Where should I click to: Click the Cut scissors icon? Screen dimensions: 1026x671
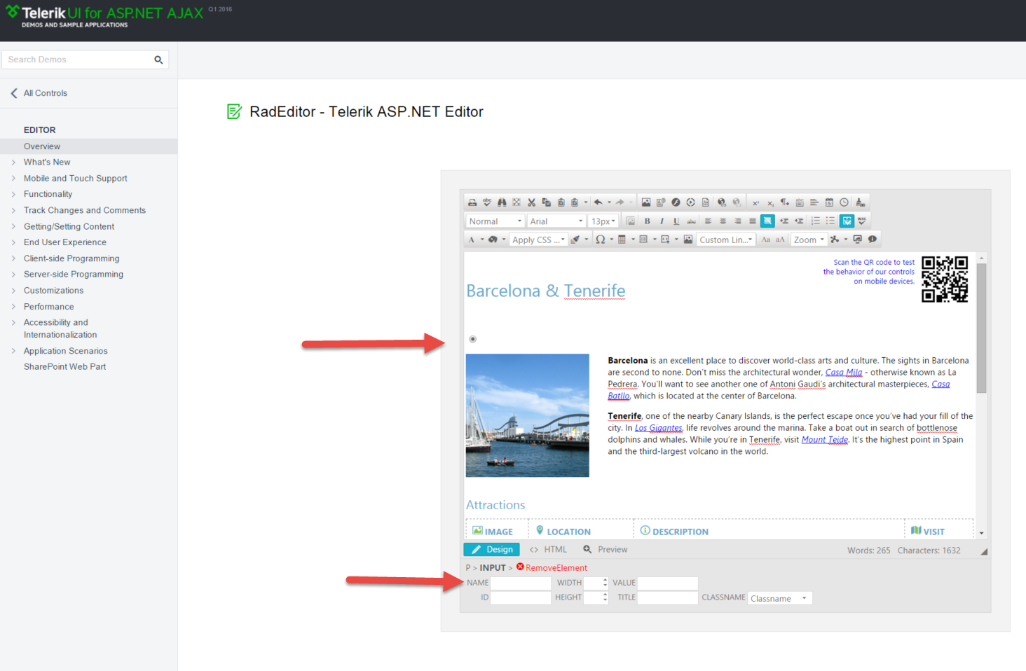point(531,202)
